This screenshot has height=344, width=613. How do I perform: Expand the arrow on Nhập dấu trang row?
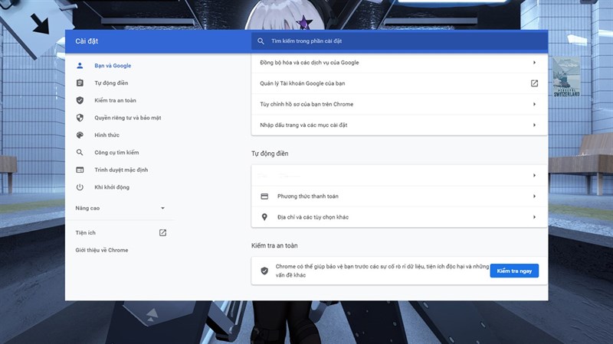coord(534,125)
